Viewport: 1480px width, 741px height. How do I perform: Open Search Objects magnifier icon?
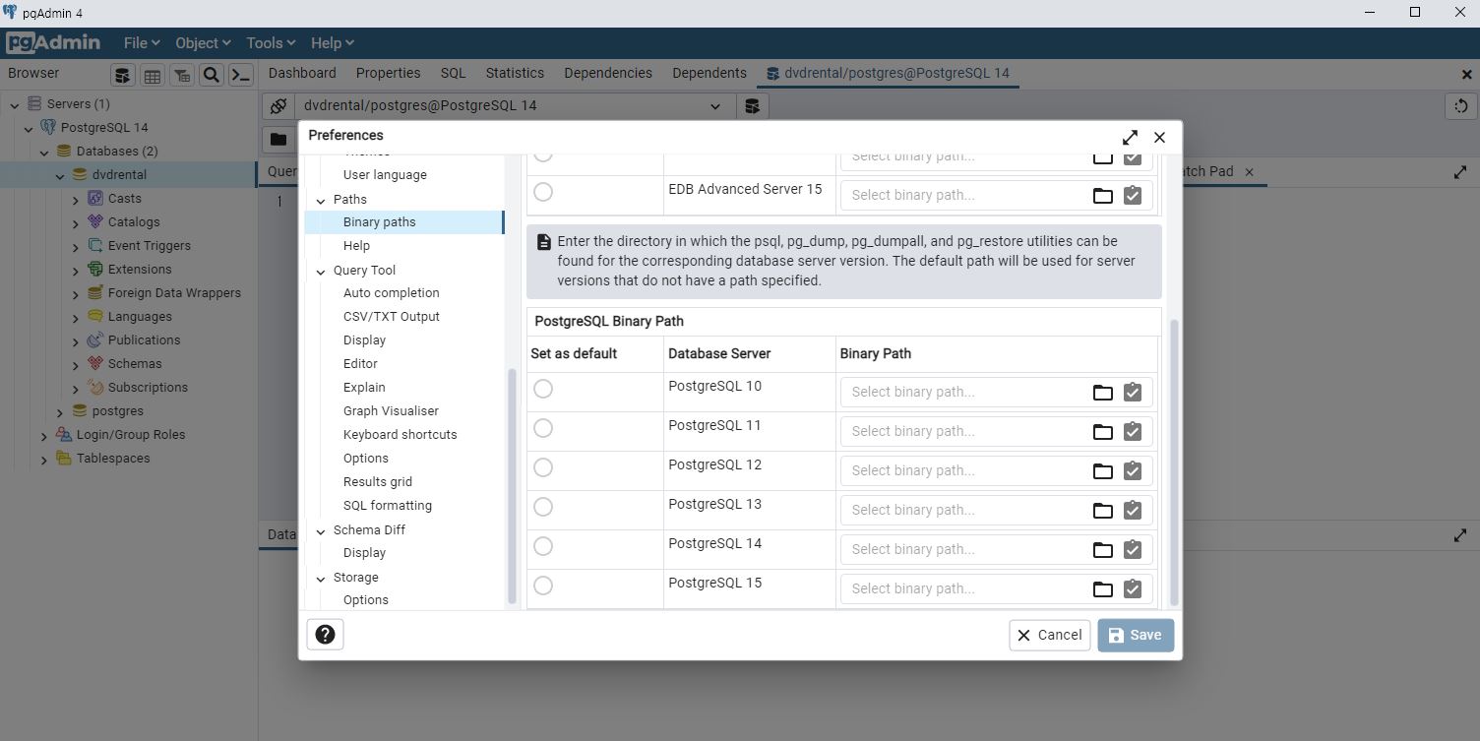point(211,75)
